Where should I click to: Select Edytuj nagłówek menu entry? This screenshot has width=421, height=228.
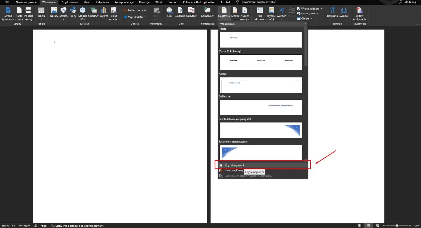(262, 165)
